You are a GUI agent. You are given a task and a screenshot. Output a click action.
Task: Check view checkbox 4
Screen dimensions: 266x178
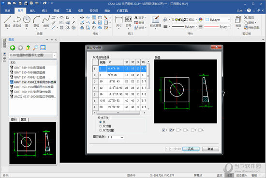[x=185, y=130]
